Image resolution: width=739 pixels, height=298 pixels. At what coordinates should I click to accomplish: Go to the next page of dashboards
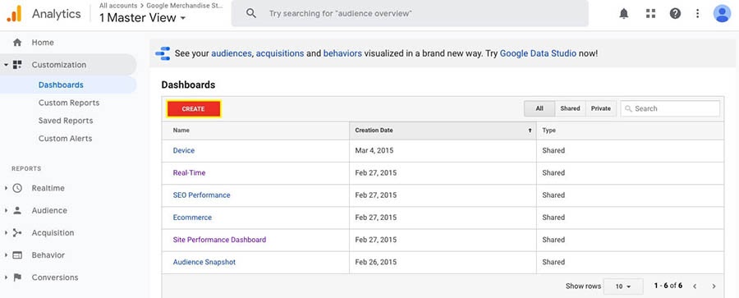point(714,287)
